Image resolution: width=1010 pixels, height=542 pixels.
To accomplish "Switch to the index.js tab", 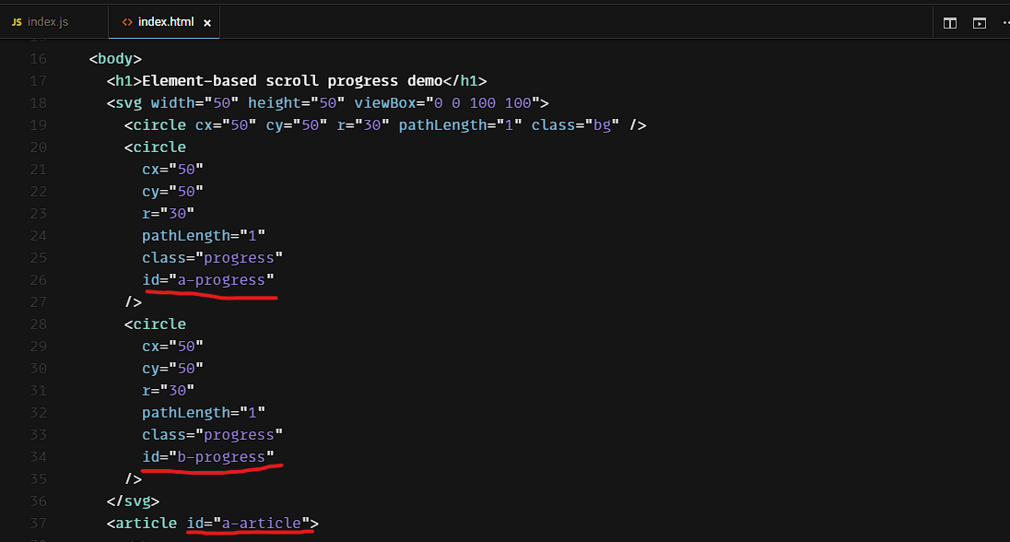I will point(48,22).
